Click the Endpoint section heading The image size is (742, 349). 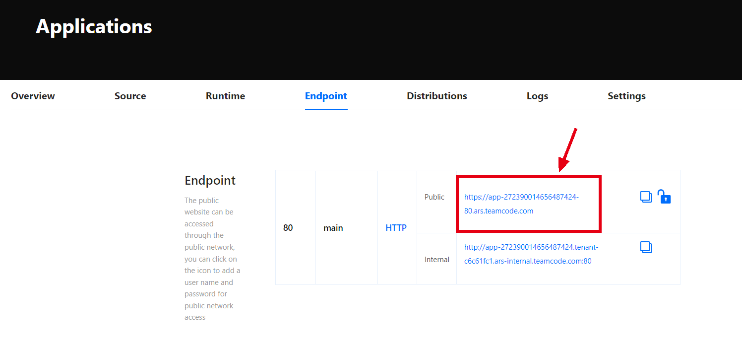[210, 180]
